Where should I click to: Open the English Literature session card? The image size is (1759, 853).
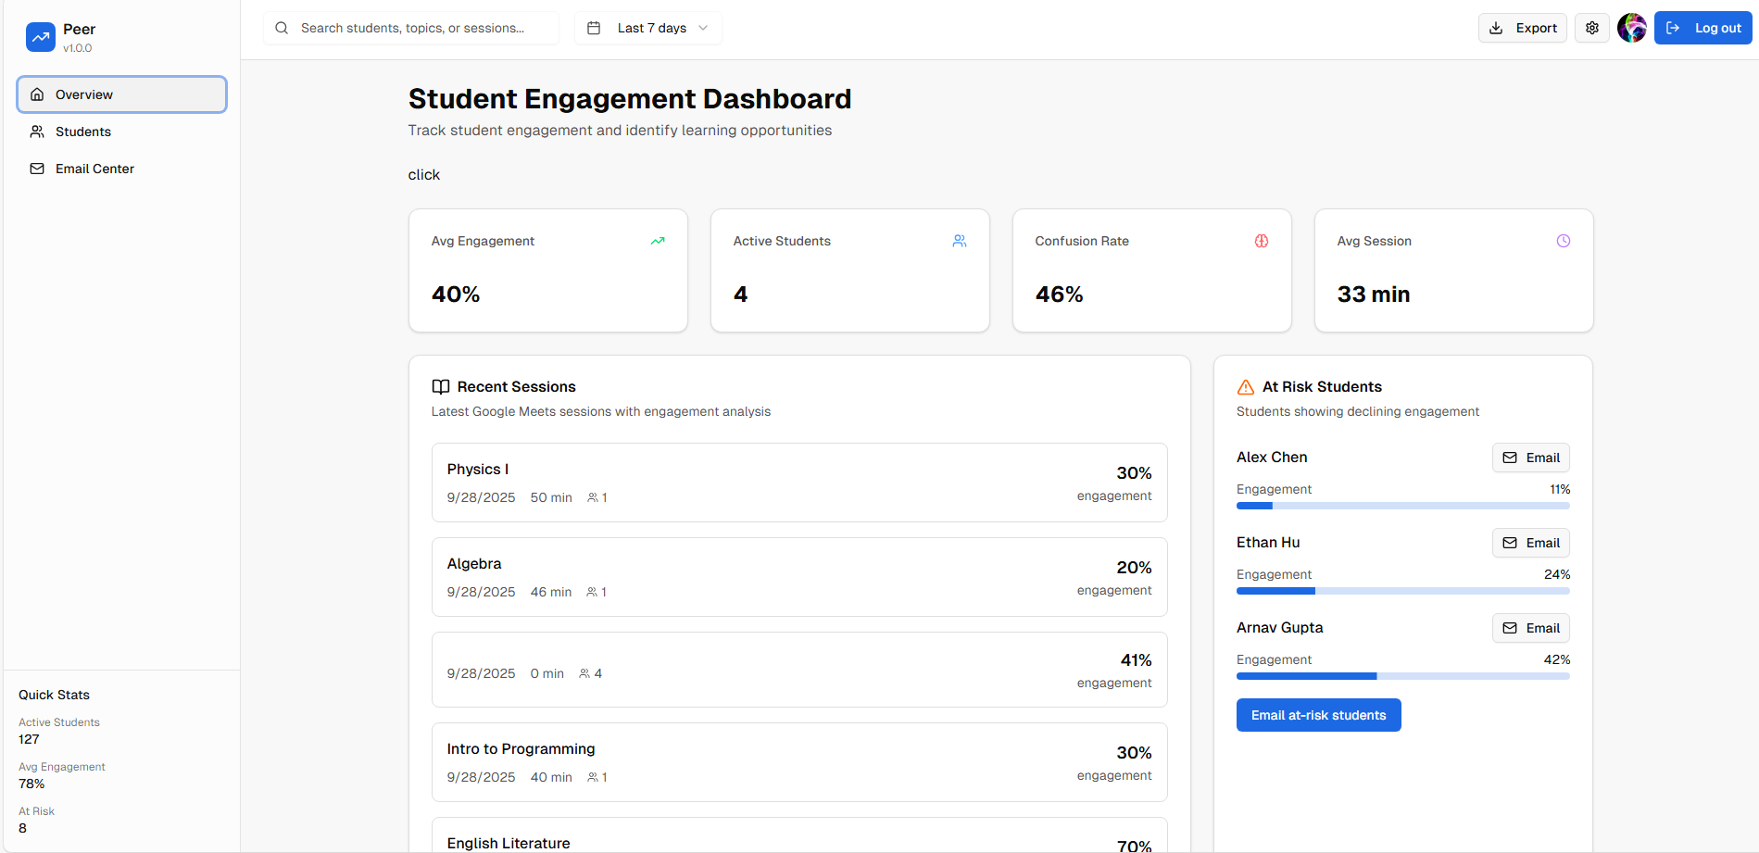799,835
